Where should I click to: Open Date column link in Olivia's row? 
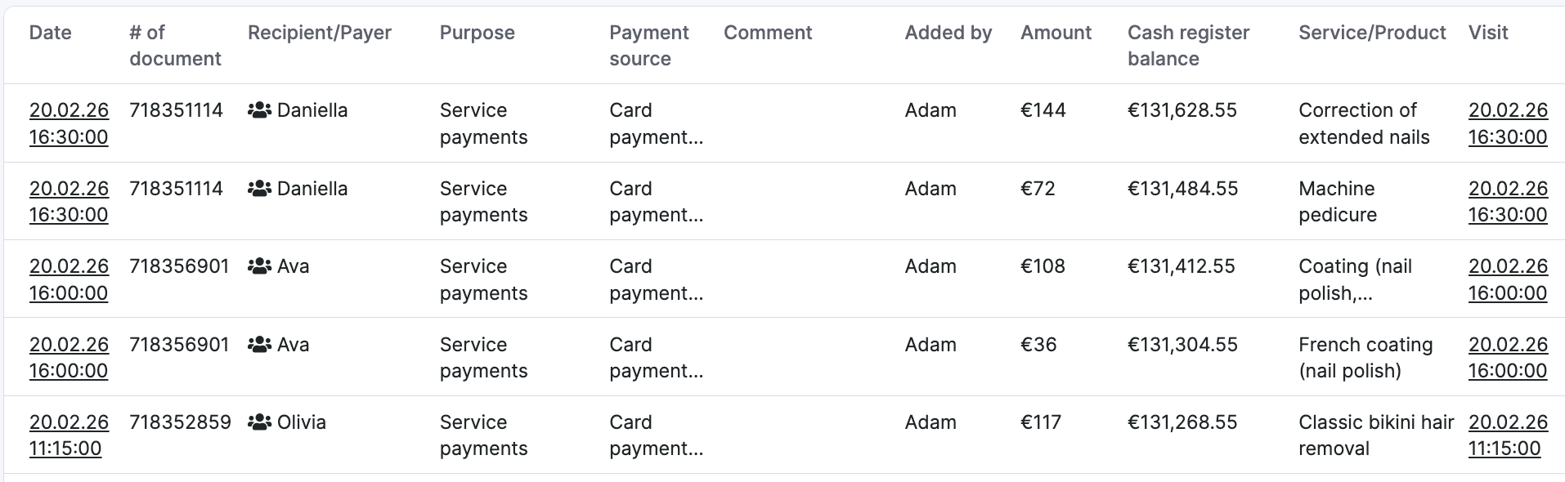pyautogui.click(x=69, y=435)
